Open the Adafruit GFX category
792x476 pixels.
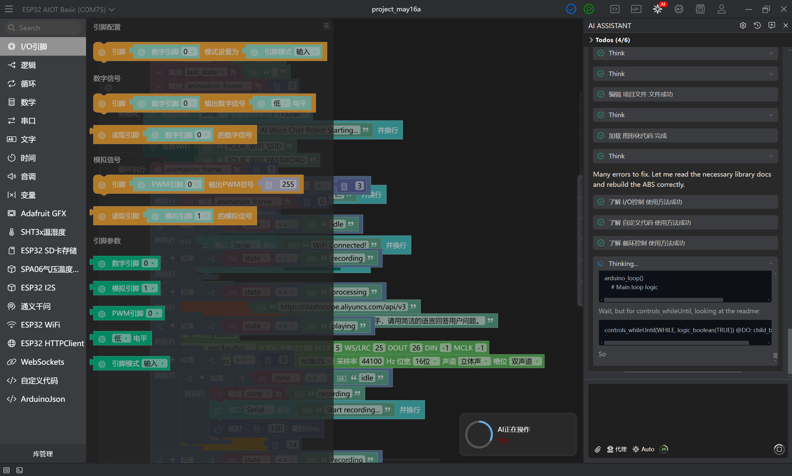[x=43, y=214]
